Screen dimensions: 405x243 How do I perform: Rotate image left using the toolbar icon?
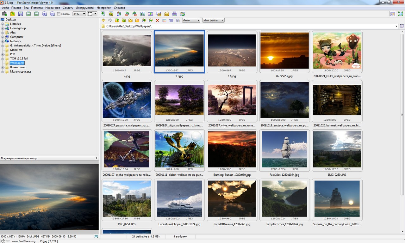pos(127,14)
